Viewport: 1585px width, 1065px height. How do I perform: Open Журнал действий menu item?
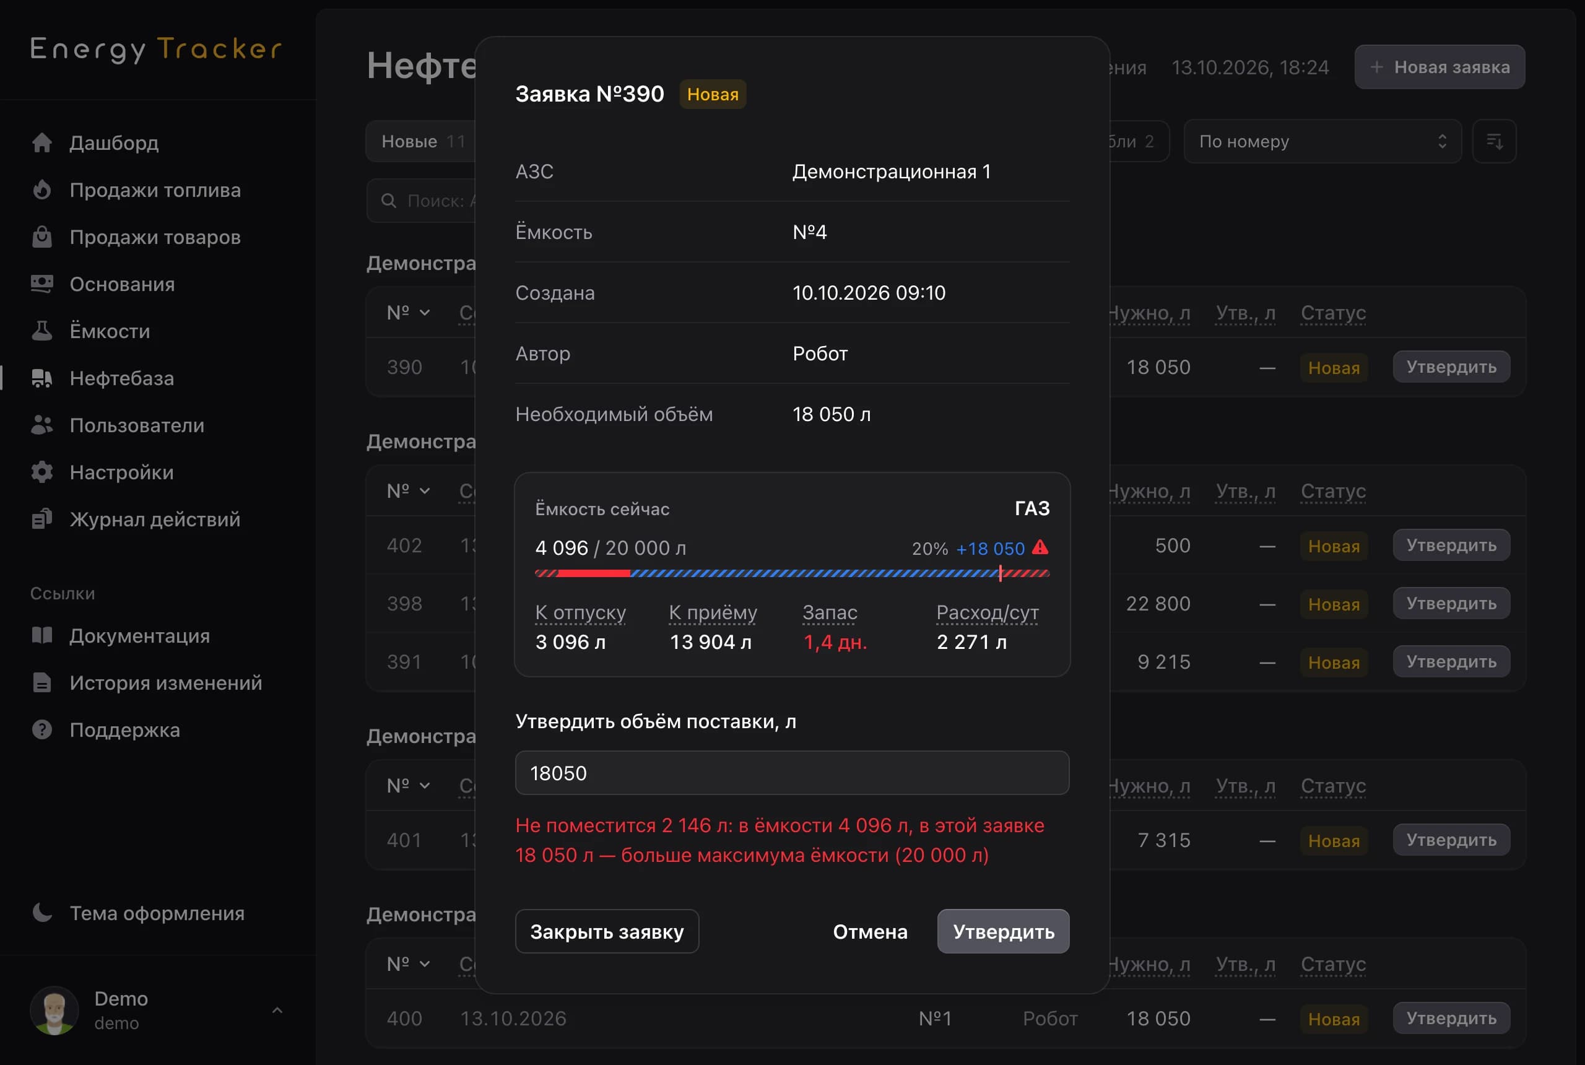pyautogui.click(x=155, y=519)
